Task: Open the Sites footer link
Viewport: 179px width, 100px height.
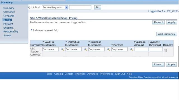Action: click(50, 74)
